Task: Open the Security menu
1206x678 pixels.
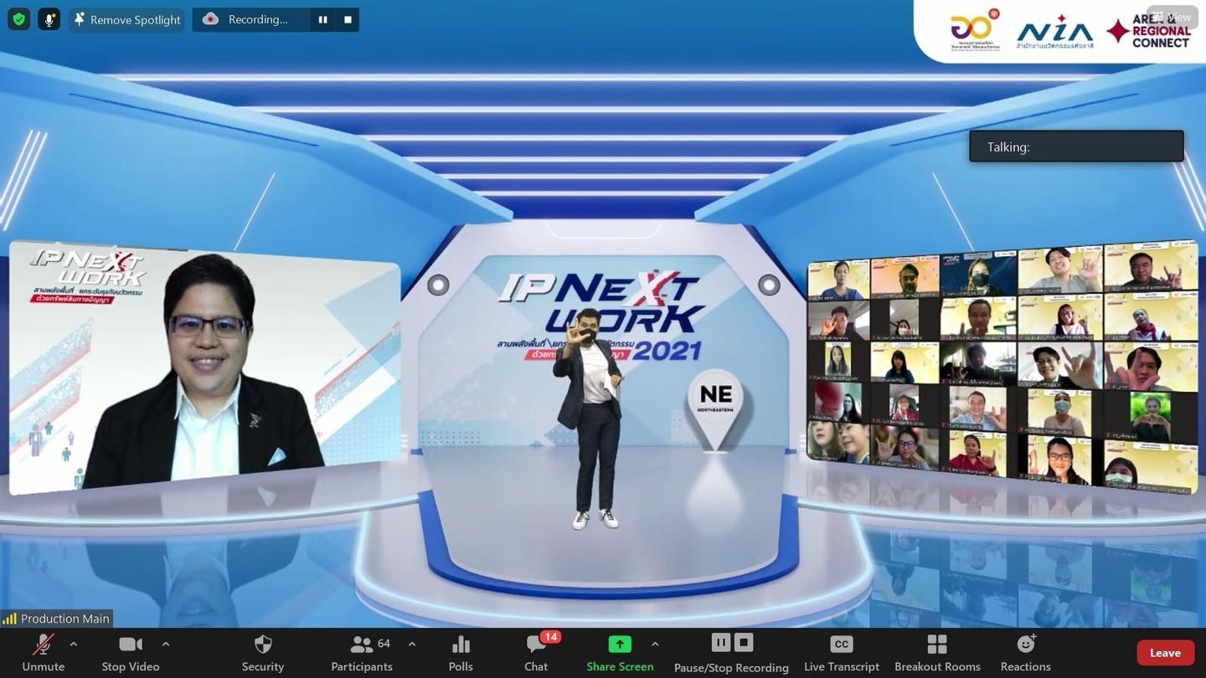Action: (x=263, y=653)
